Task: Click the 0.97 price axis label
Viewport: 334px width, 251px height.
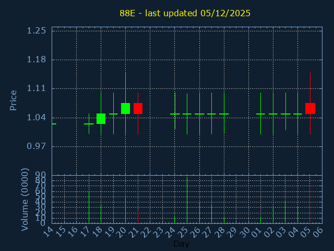Action: [36, 146]
